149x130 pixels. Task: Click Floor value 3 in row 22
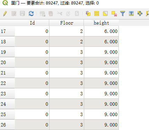pos(67,83)
